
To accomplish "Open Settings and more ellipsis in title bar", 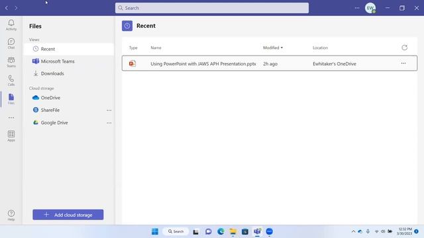I will point(357,8).
